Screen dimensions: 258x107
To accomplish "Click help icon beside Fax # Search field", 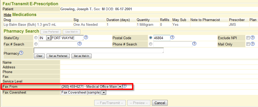I will pyautogui.click(x=80, y=44).
